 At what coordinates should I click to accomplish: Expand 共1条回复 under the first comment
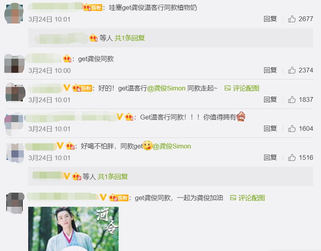(x=130, y=38)
